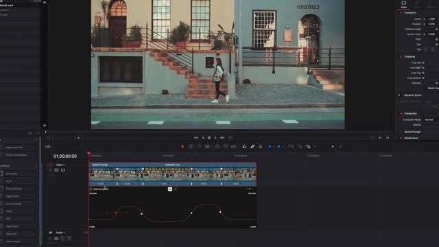Activate the Dynamic Trim Mode tool

tap(199, 146)
